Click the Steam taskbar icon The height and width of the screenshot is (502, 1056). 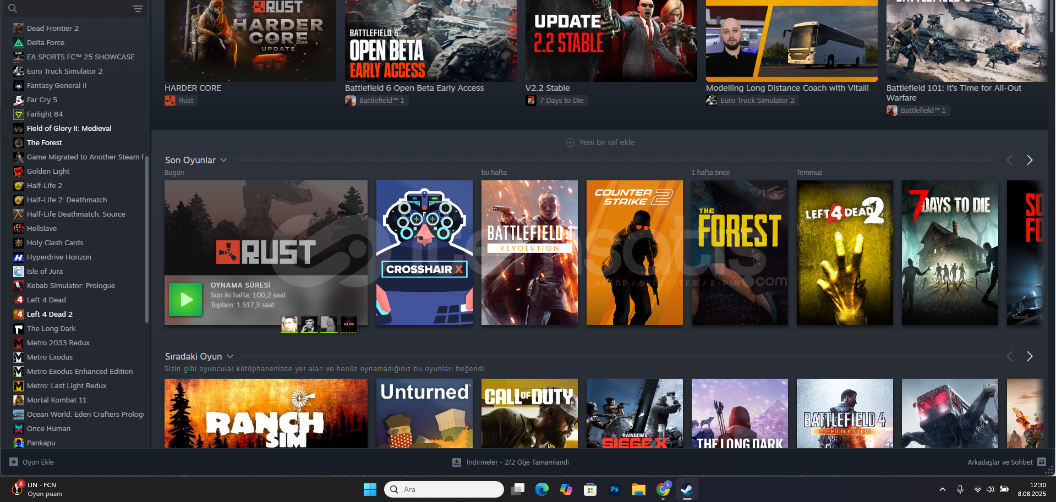coord(687,489)
